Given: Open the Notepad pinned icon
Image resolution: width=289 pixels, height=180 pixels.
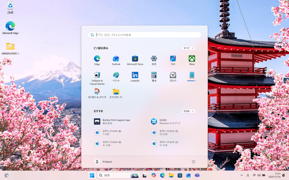Looking at the screenshot, I should (192, 75).
